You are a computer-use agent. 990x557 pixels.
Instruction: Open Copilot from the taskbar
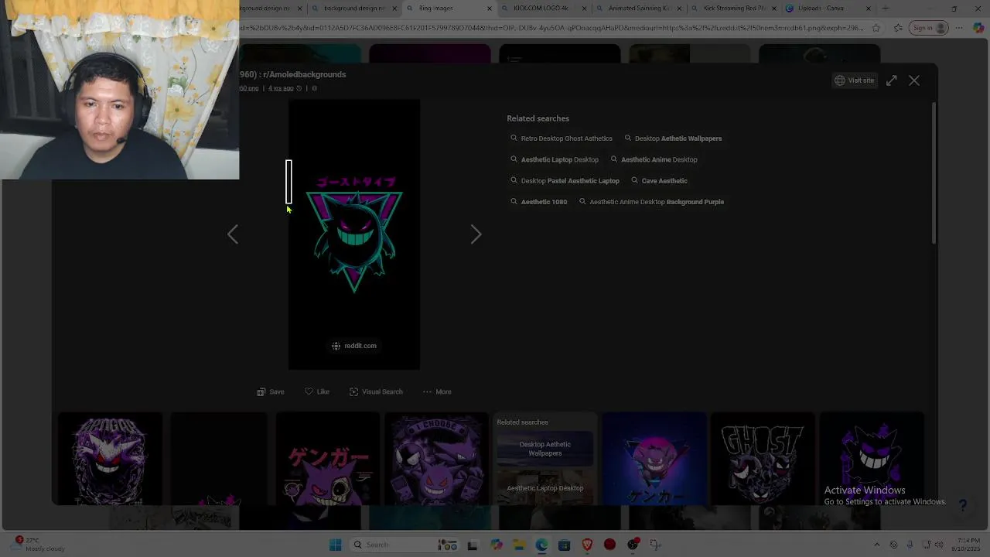pos(496,545)
